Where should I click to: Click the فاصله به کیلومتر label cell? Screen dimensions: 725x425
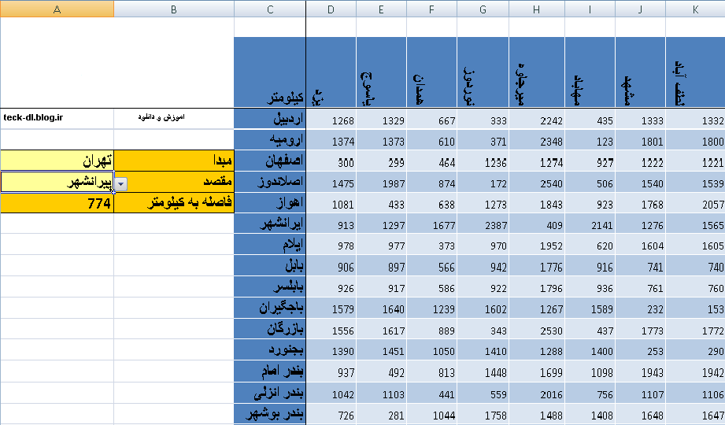(x=173, y=203)
